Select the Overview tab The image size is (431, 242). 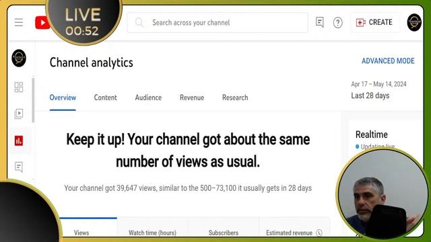coord(63,97)
